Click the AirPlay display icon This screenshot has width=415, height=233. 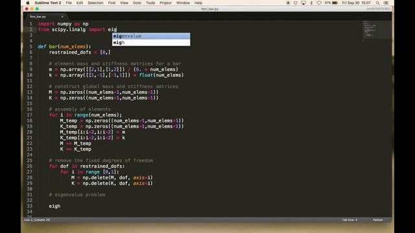pyautogui.click(x=303, y=3)
